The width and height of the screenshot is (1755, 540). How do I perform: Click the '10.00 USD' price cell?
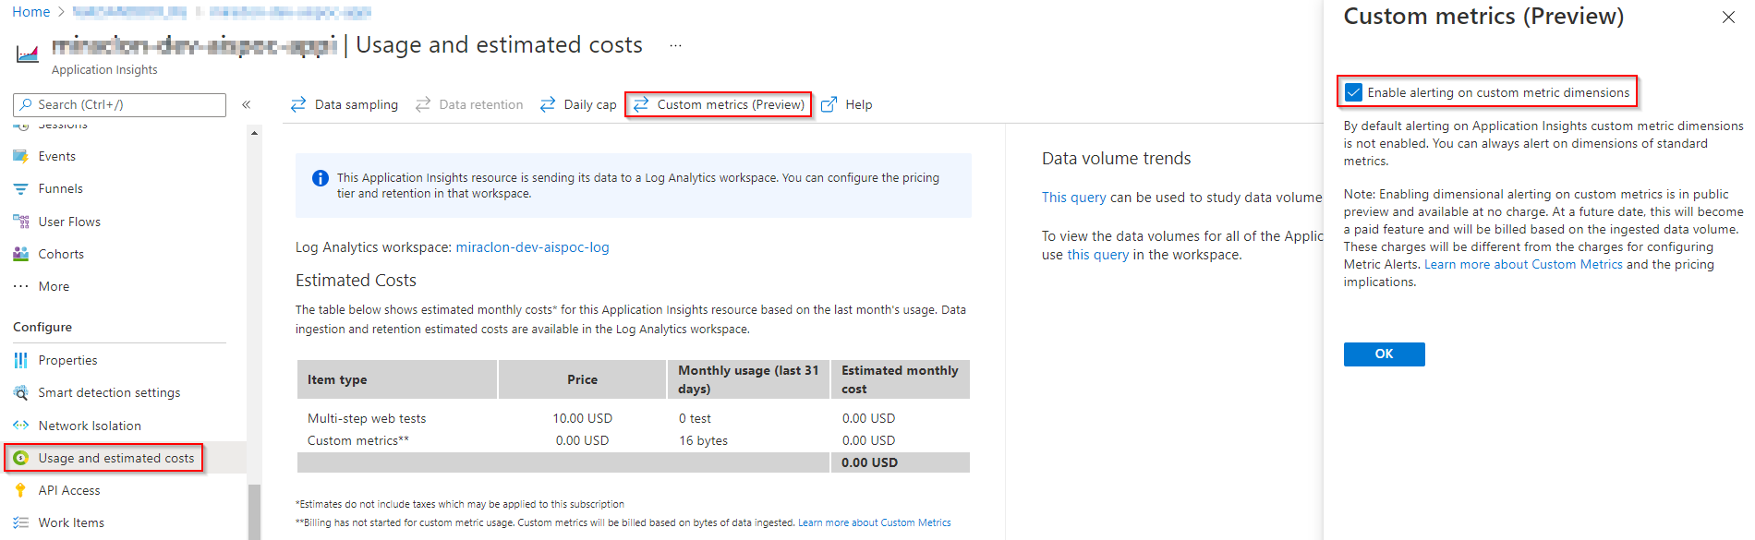582,418
